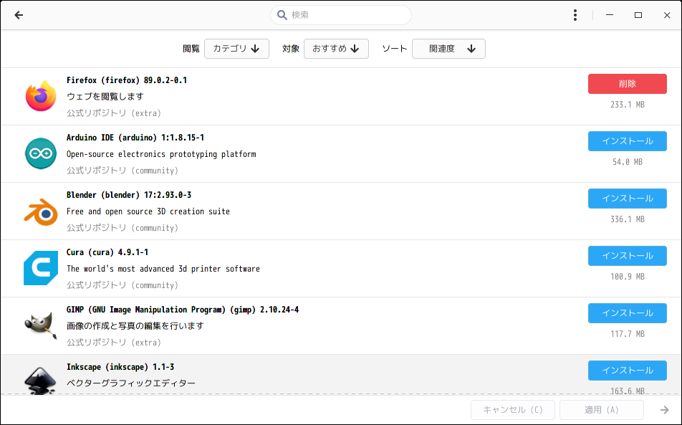
Task: Click 'Free and open source 3D creation suite'
Action: tap(148, 212)
